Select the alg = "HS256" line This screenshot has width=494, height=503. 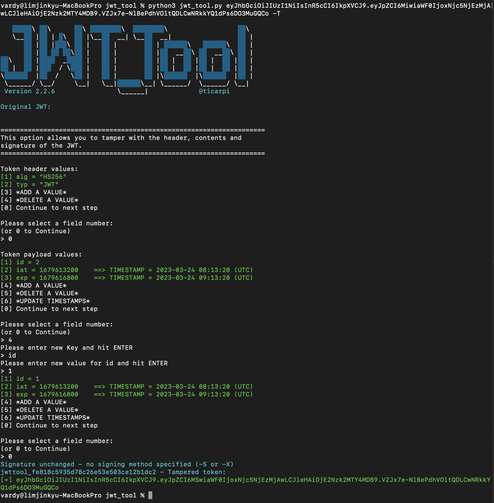[x=33, y=177]
